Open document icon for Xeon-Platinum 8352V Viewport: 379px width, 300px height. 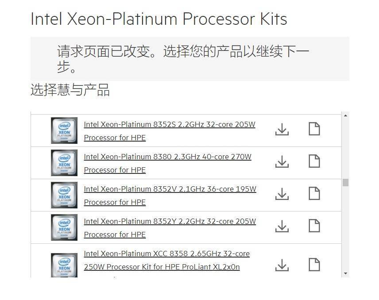[x=314, y=194]
